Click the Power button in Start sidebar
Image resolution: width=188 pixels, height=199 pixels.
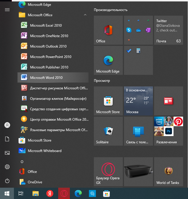click(x=7, y=181)
